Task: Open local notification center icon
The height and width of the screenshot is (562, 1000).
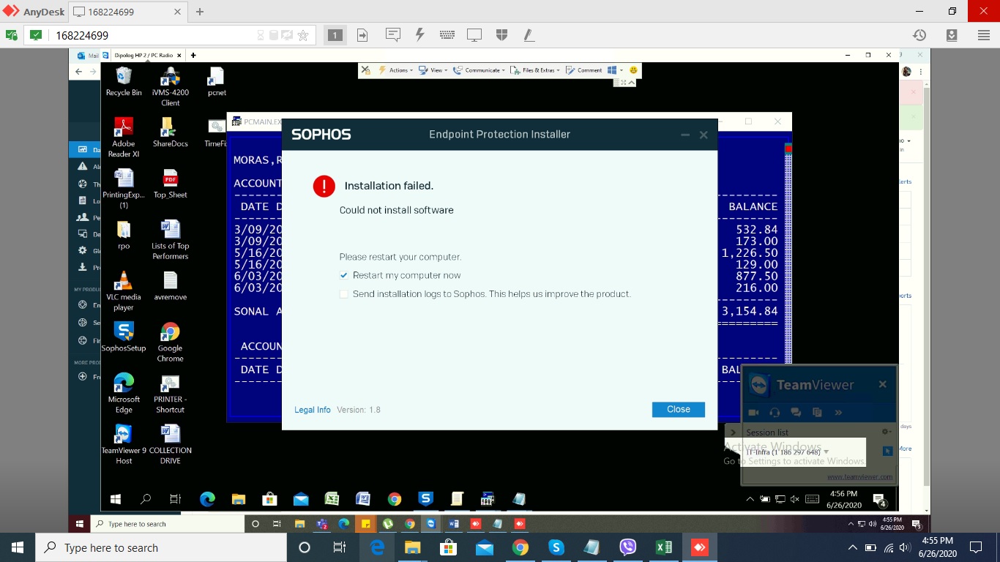Action: click(975, 547)
